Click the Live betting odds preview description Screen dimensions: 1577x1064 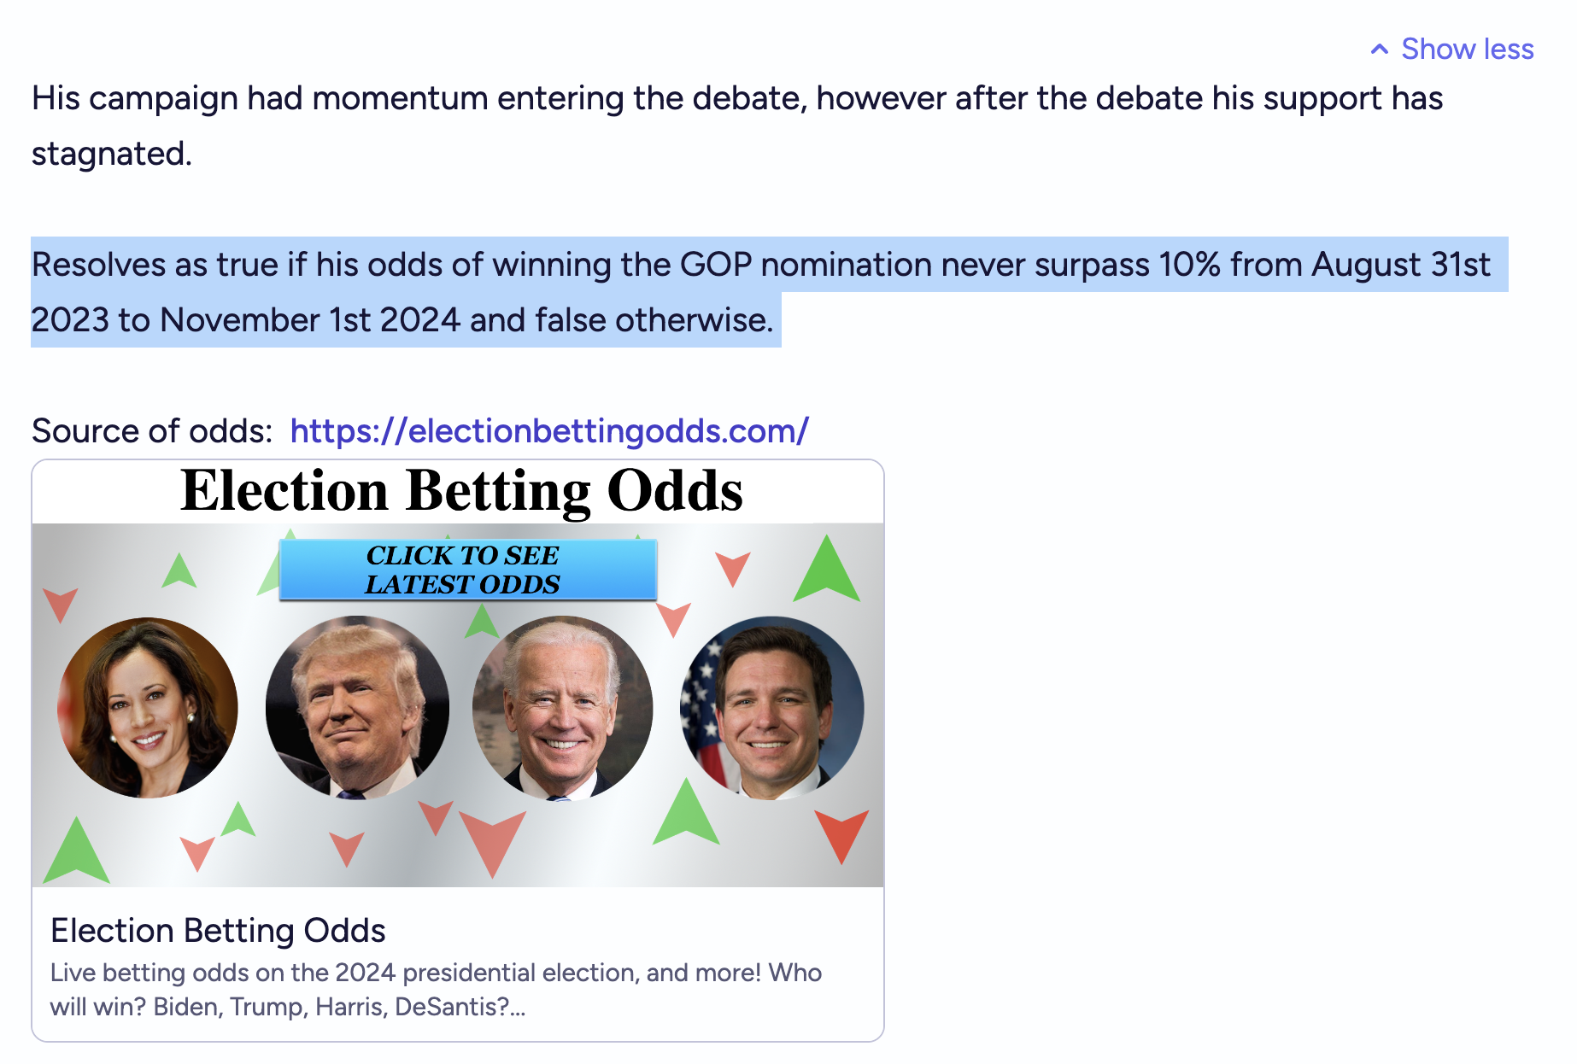[436, 990]
